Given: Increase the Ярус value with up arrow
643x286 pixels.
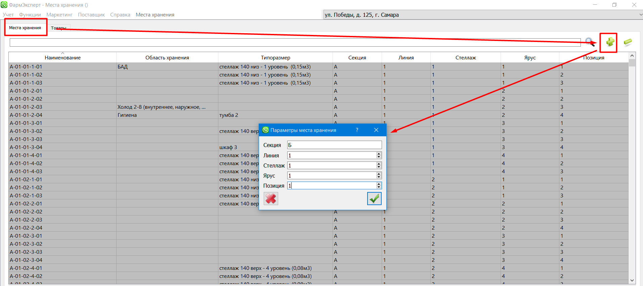Looking at the screenshot, I should (x=379, y=174).
